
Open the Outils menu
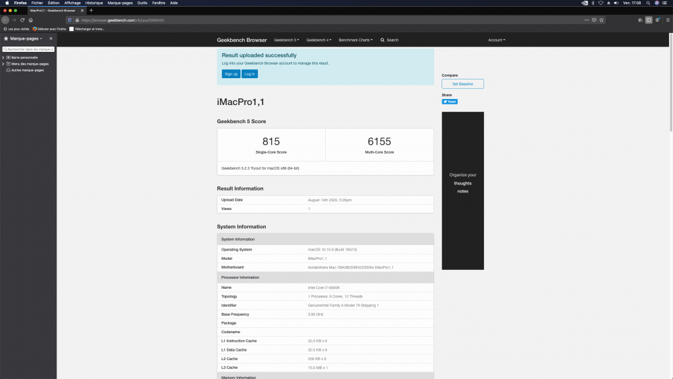[142, 3]
